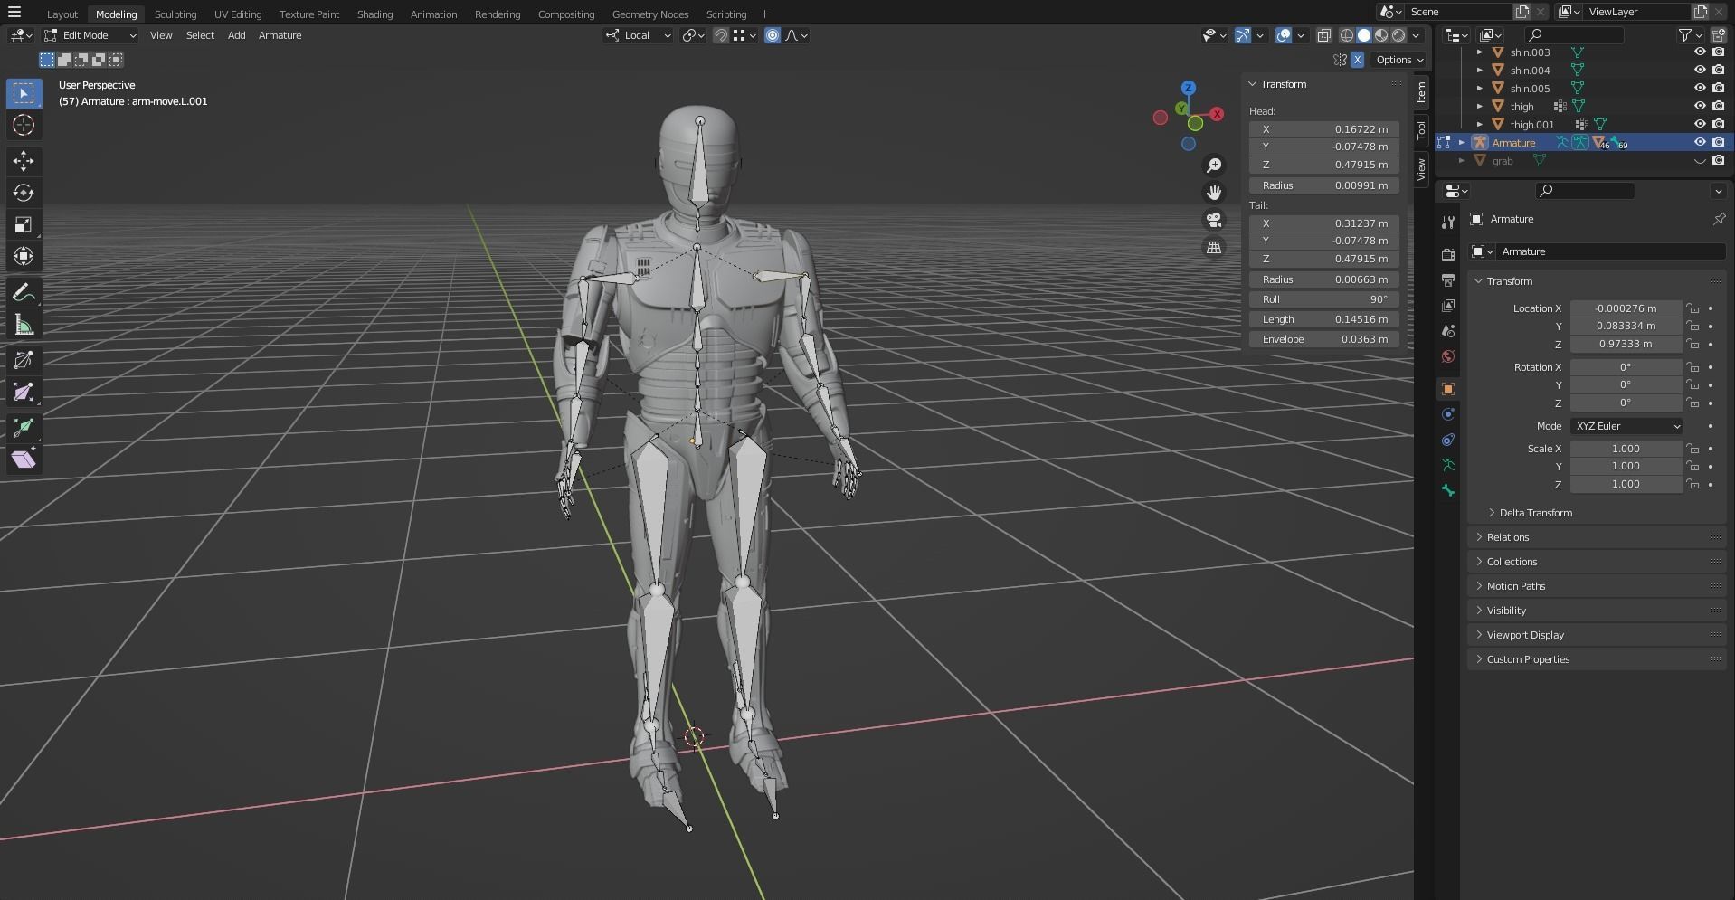Select the Transform tool
This screenshot has width=1735, height=900.
24,256
